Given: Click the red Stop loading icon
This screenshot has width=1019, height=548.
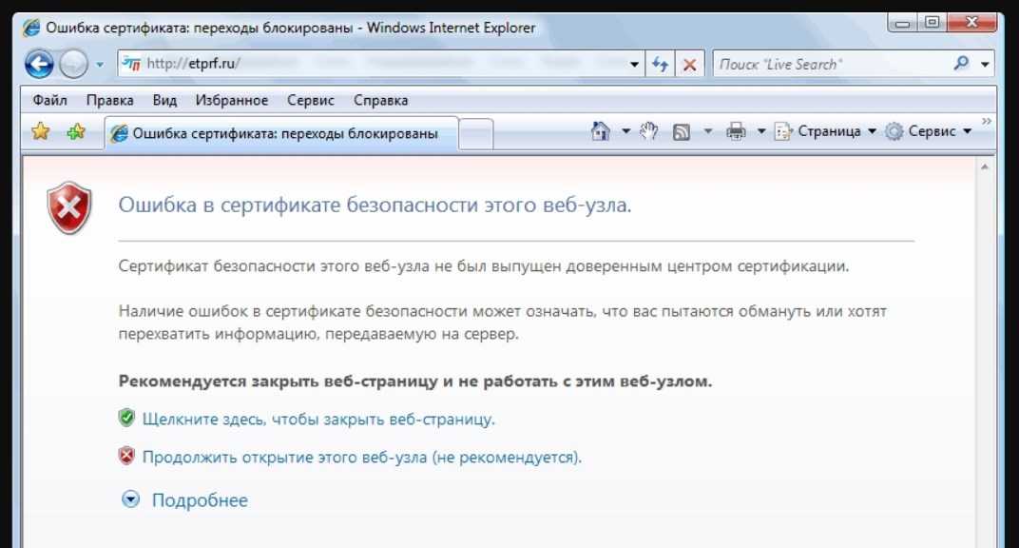Looking at the screenshot, I should (x=689, y=65).
